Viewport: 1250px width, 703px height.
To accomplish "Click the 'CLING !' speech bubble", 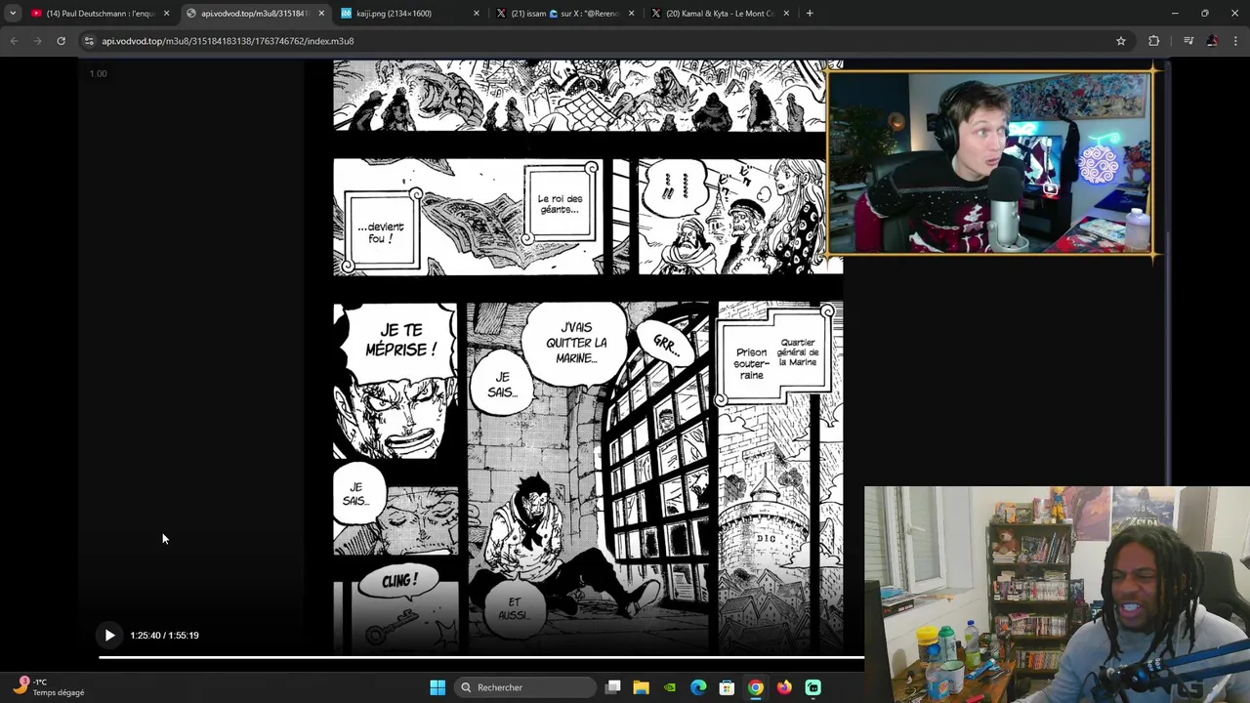I will tap(398, 582).
